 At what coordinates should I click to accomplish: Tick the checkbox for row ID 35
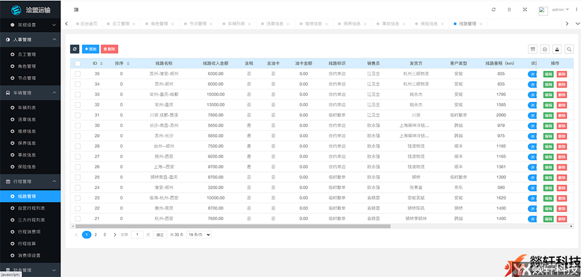[x=78, y=74]
